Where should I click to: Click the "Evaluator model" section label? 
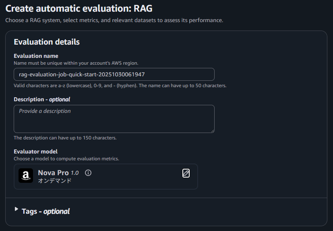click(35, 151)
